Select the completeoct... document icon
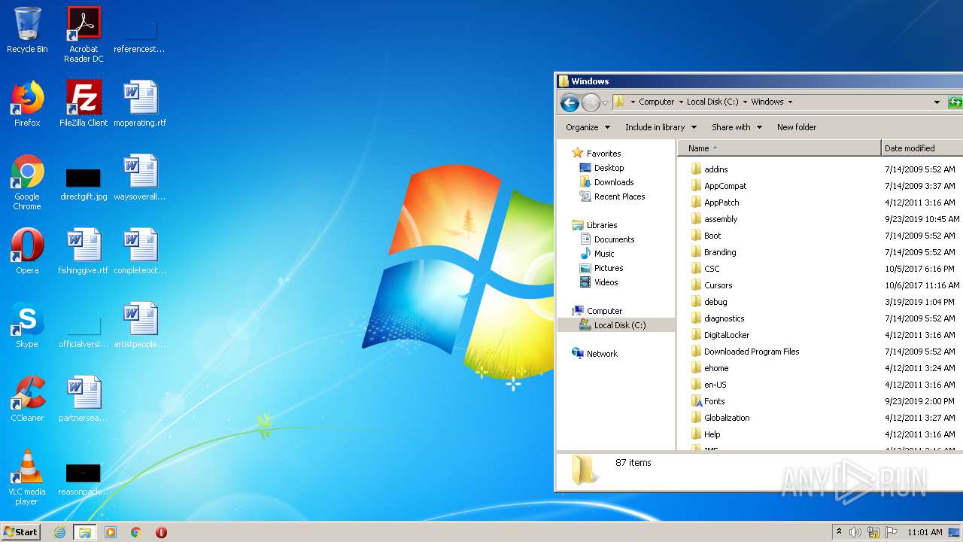 140,252
